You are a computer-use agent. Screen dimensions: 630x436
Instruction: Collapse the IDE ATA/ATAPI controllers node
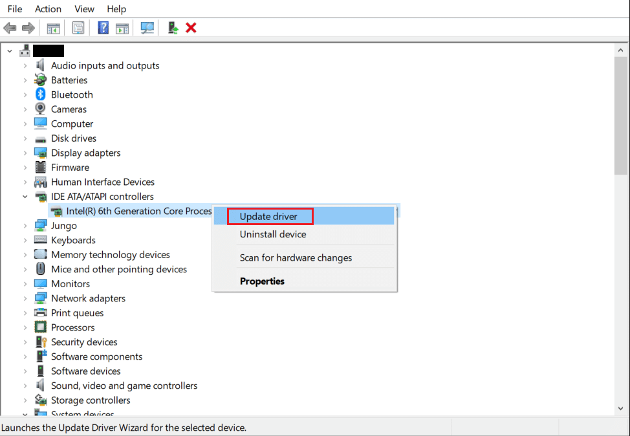pyautogui.click(x=25, y=197)
